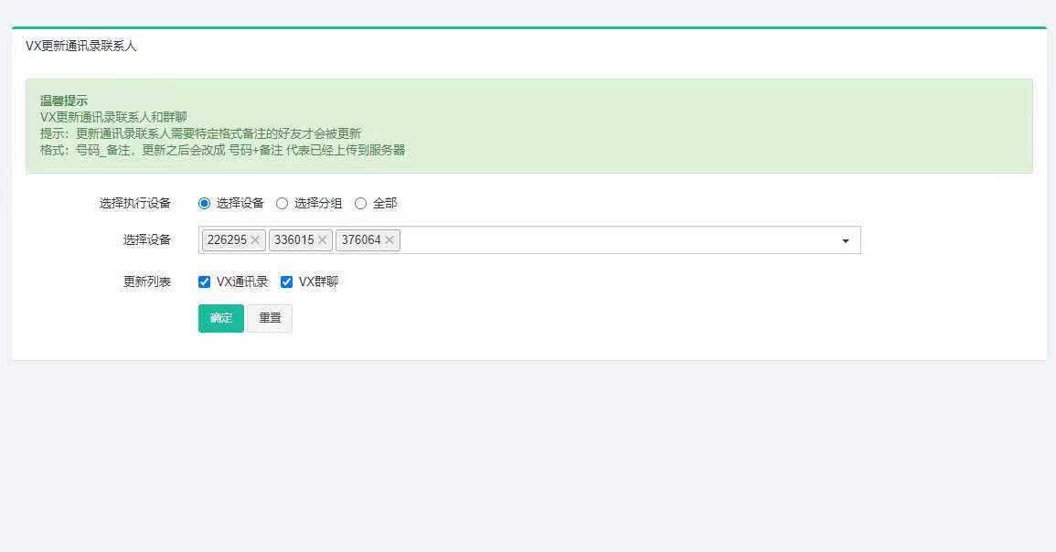Click the 376064 device tag text
The image size is (1056, 552).
click(x=361, y=240)
